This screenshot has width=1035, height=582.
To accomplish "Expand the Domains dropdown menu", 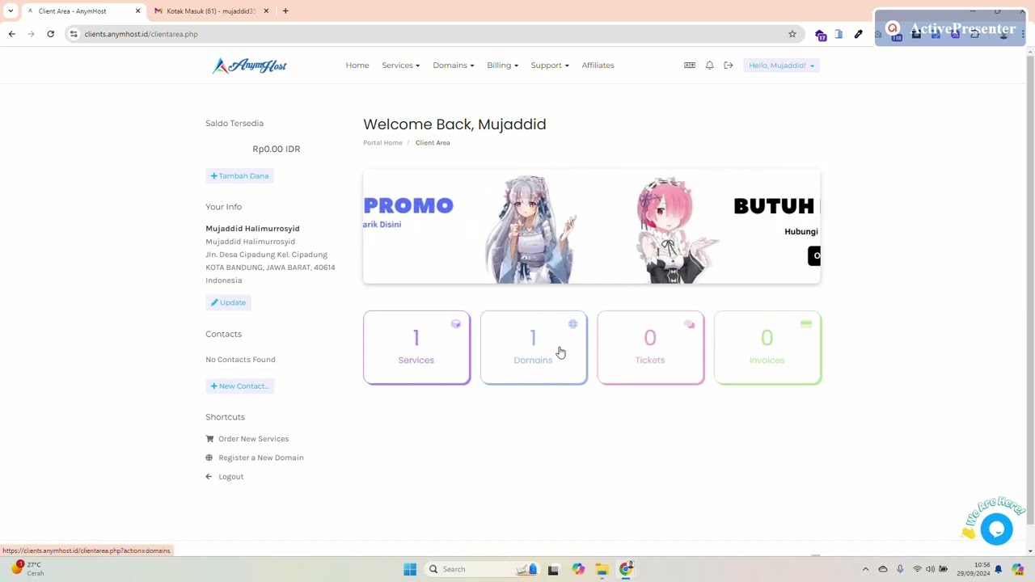I will point(453,65).
